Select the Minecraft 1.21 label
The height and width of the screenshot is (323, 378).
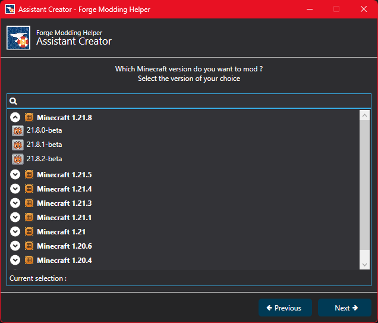pos(61,231)
